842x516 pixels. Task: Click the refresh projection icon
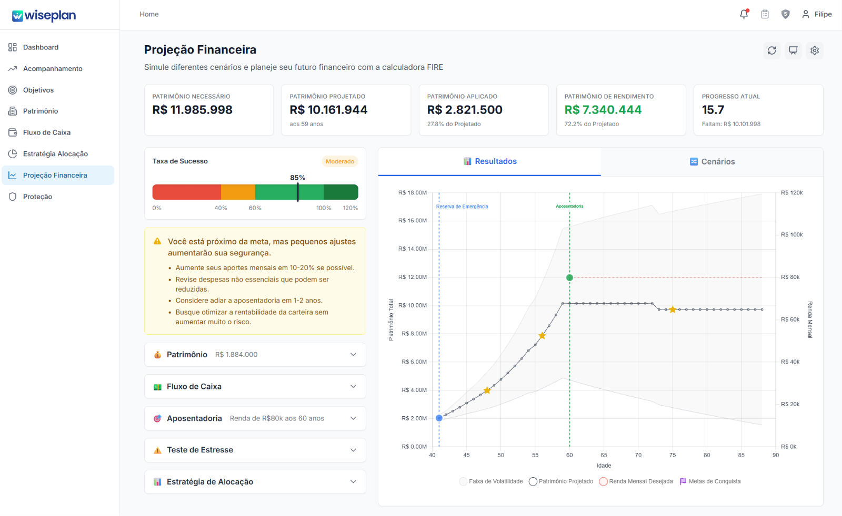772,50
